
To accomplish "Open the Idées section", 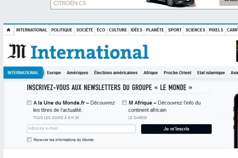I will point(136,30).
